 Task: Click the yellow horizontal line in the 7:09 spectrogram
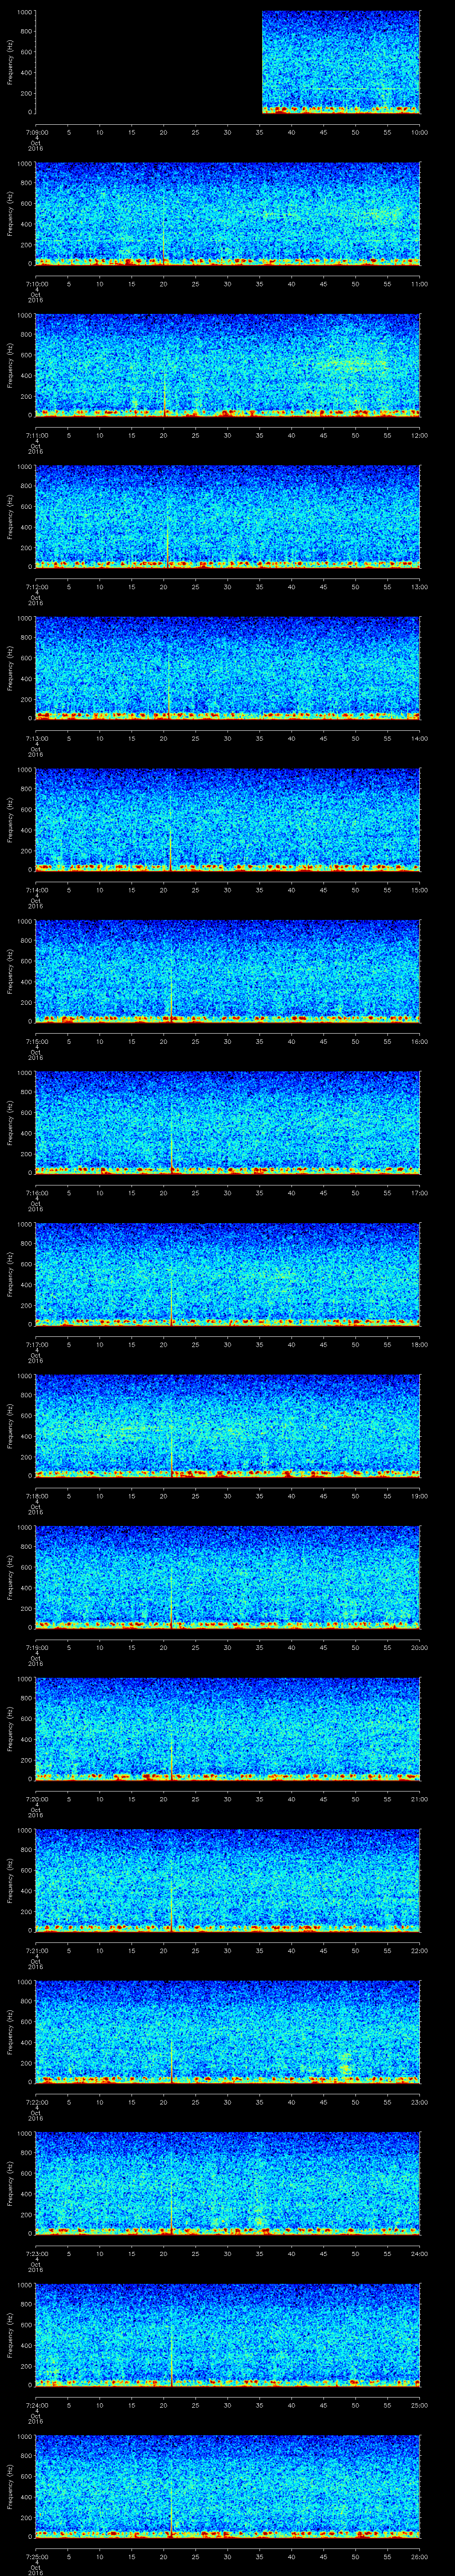pos(340,89)
